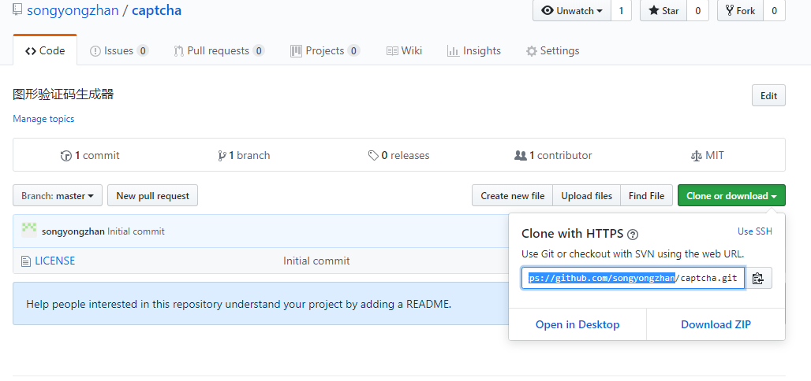Go to the Settings tab
Screen dimensions: 811x381
click(x=552, y=50)
